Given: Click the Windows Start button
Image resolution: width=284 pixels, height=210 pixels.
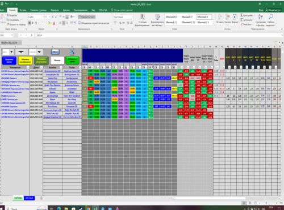Looking at the screenshot, I should [x=2, y=208].
